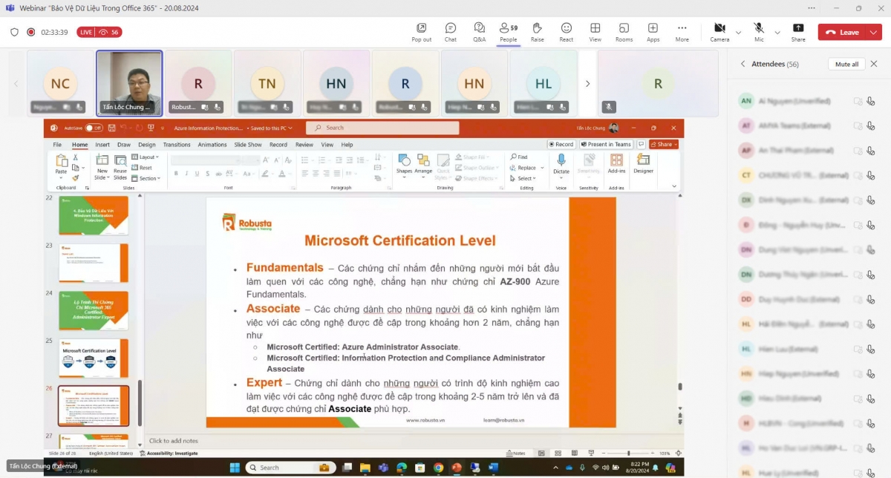Leave the meeting
The width and height of the screenshot is (891, 478).
pos(843,33)
